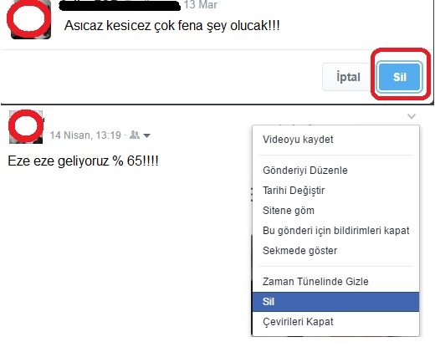Open the lower post's profile picture
The height and width of the screenshot is (347, 435).
(26, 127)
